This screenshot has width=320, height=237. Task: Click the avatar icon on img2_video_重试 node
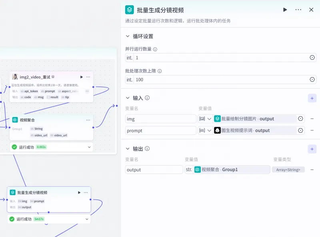15,77
